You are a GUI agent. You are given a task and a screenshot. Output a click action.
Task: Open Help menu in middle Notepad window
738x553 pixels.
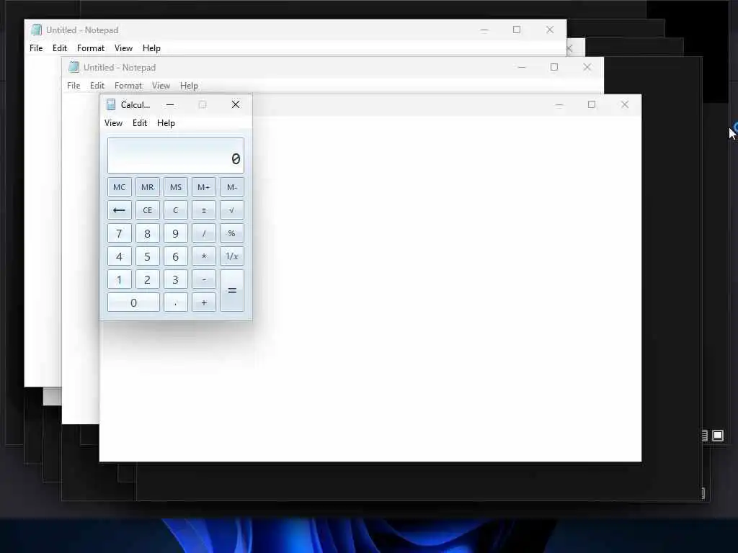coord(190,86)
